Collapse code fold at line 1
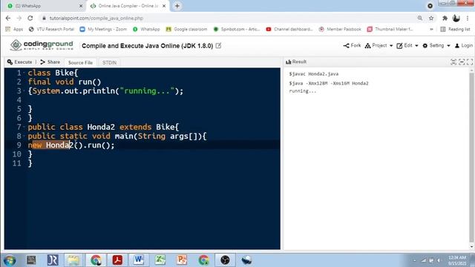Screen dimensions: 475x267 point(24,73)
